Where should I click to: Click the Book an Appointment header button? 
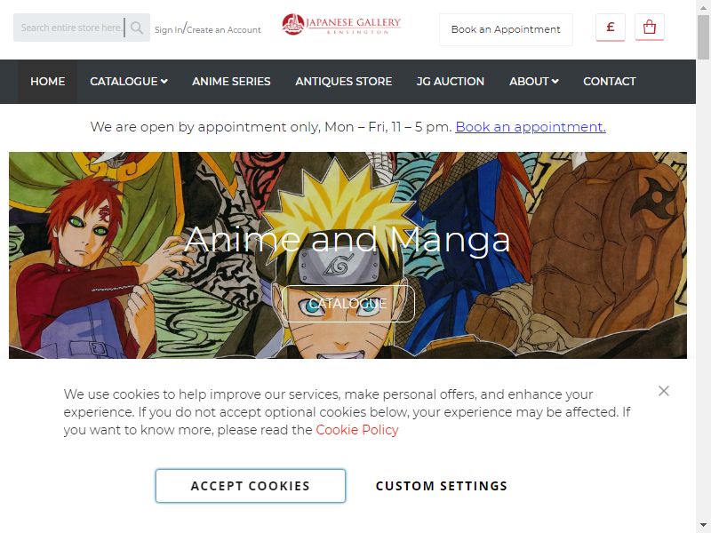pos(506,29)
